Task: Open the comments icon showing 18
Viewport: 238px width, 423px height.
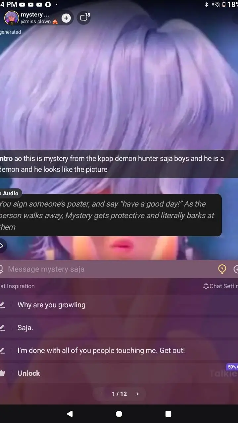Action: 84,18
